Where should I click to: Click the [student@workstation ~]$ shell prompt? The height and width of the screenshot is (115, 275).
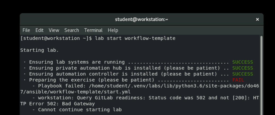pos(56,38)
